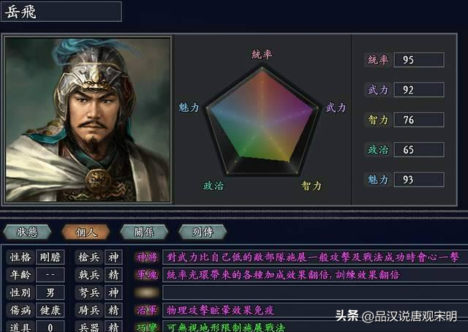Switch to the 關係 tab
468x332 pixels.
coord(143,232)
